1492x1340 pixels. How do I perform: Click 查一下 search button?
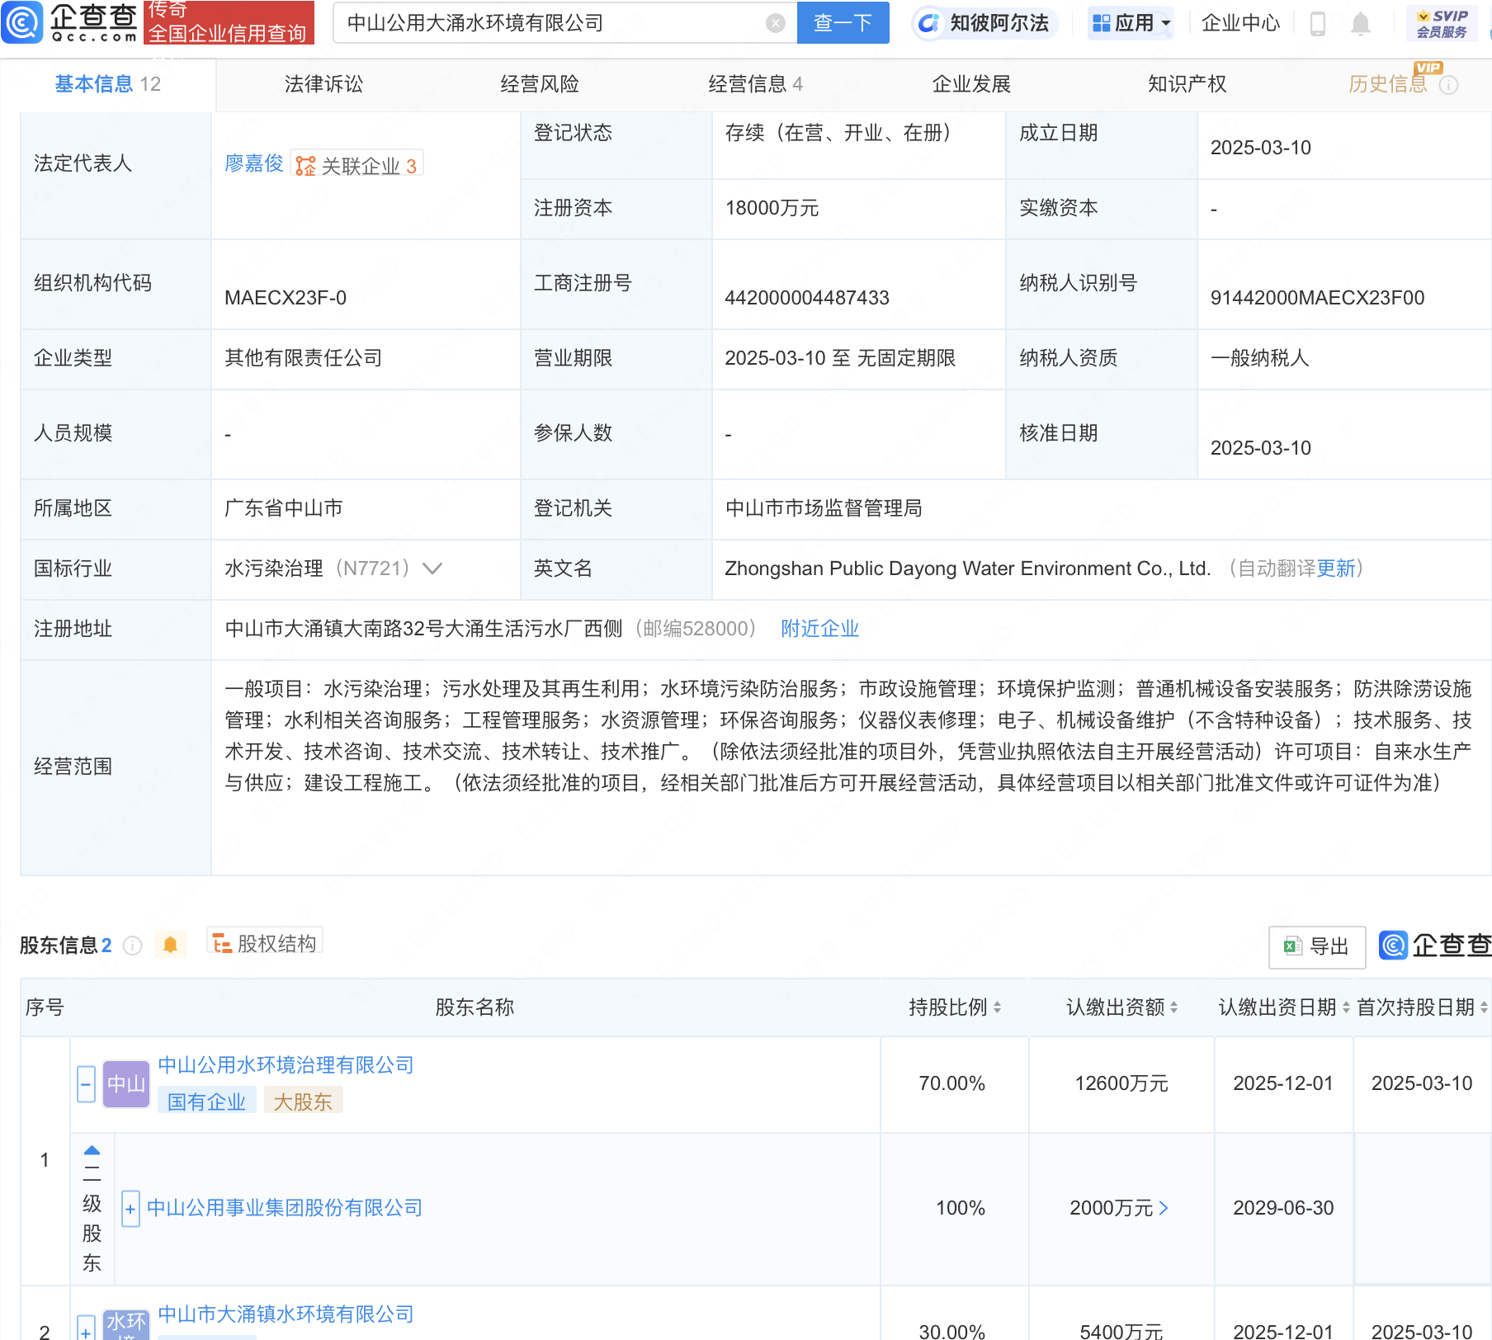tap(843, 23)
